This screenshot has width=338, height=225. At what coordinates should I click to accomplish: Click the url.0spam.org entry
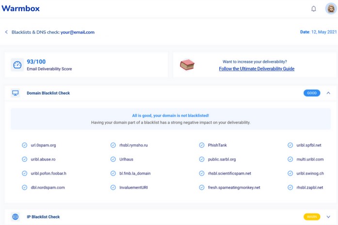43,145
